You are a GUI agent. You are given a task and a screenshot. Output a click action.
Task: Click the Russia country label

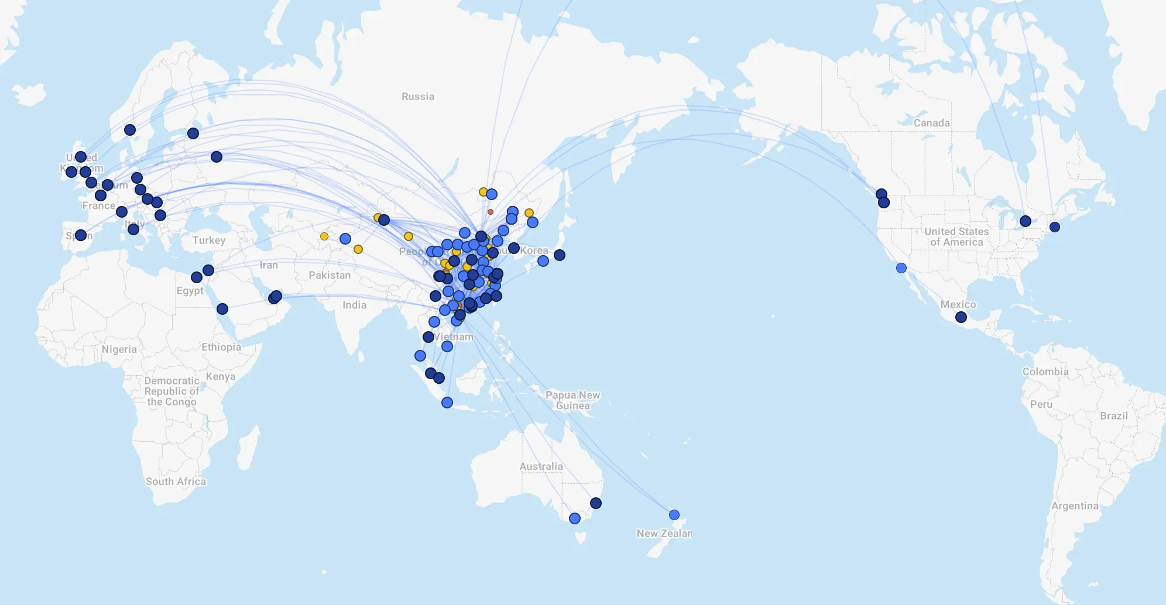tap(418, 97)
